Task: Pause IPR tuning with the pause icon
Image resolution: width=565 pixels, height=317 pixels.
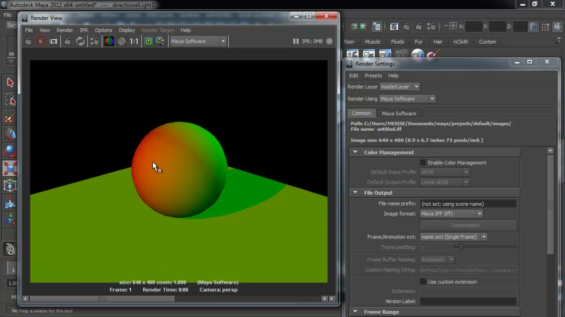Action: (x=296, y=41)
